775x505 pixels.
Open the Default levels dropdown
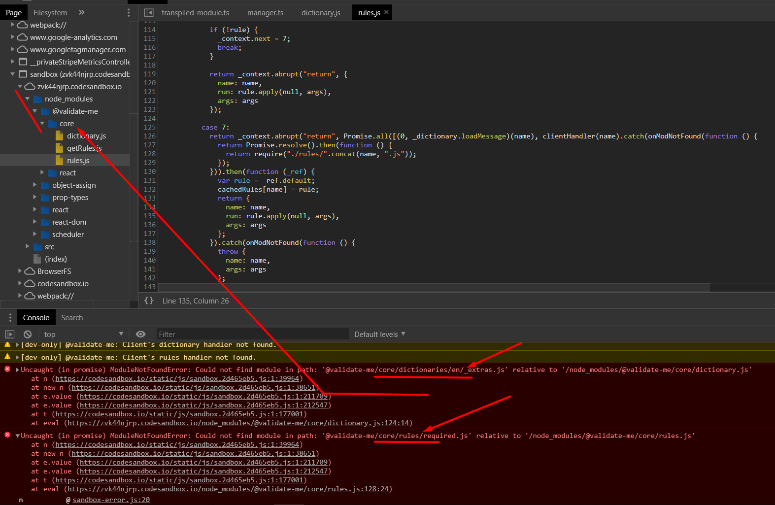coord(380,334)
